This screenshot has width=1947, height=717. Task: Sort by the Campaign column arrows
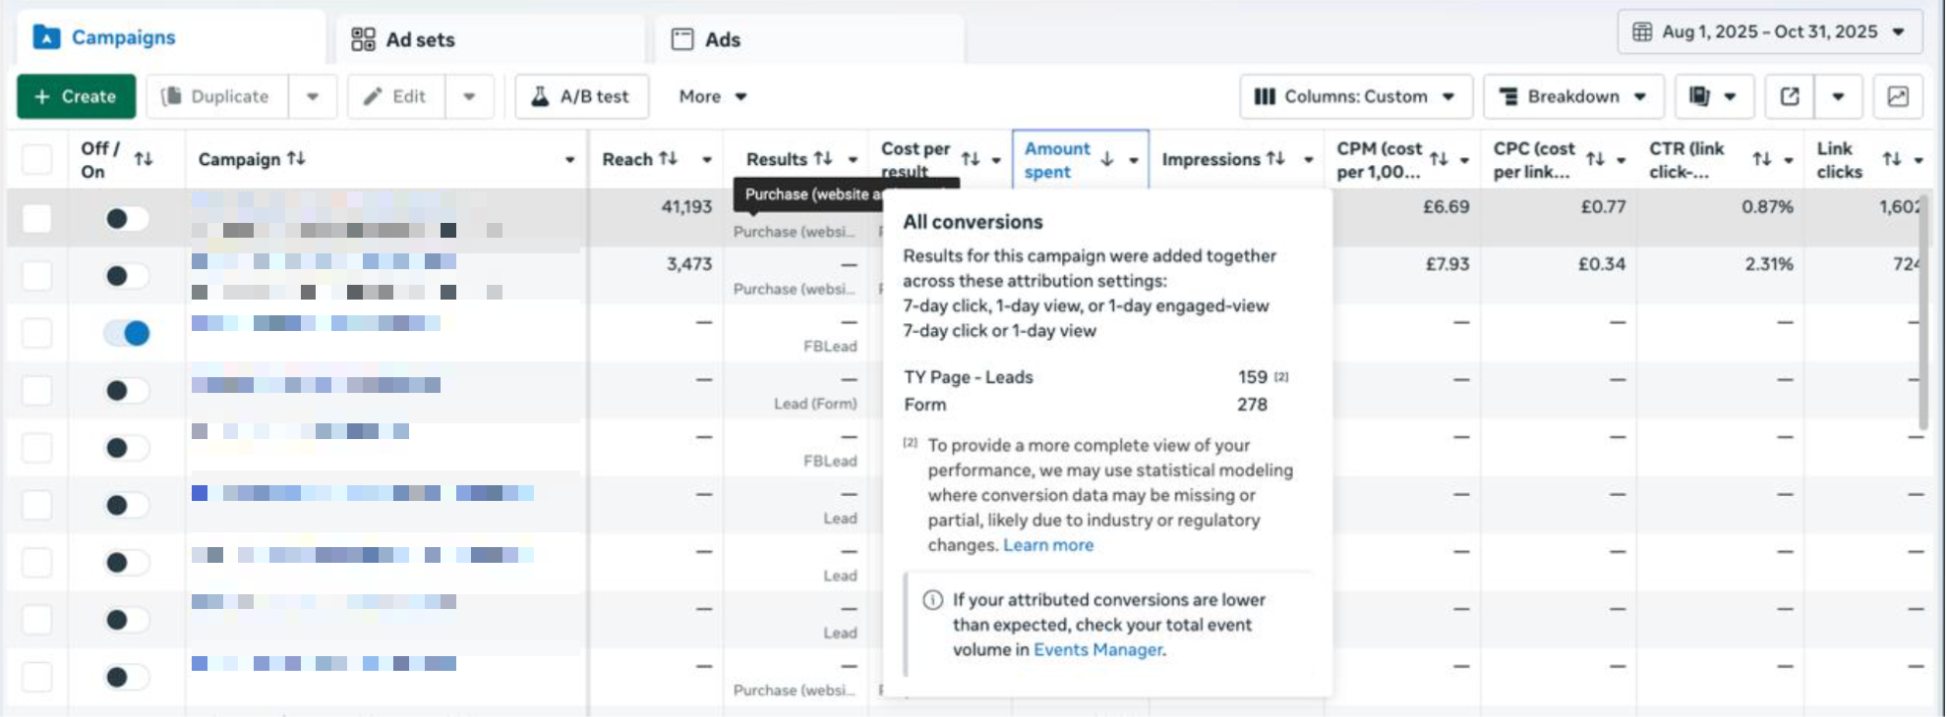296,158
